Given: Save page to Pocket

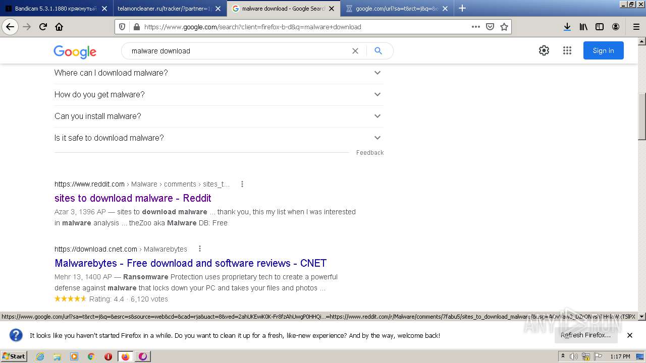Looking at the screenshot, I should coord(490,27).
